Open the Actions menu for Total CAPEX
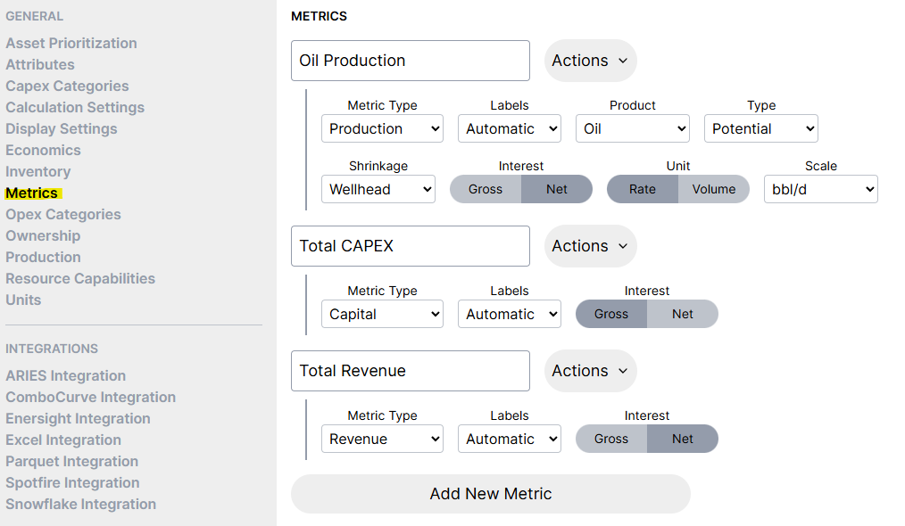 click(590, 246)
